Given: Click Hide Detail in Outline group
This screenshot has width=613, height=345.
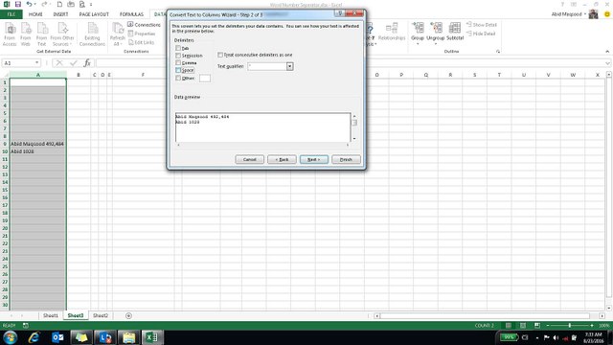Looking at the screenshot, I should coord(481,34).
